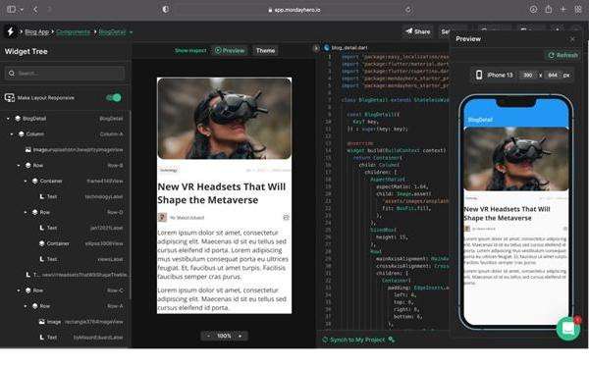Reload page using the address bar icon
Viewport: 589px width, 368px height.
tap(408, 10)
